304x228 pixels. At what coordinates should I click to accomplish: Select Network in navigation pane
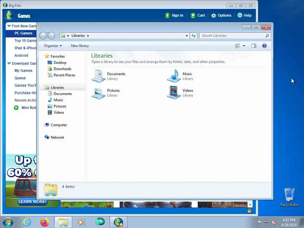(57, 137)
